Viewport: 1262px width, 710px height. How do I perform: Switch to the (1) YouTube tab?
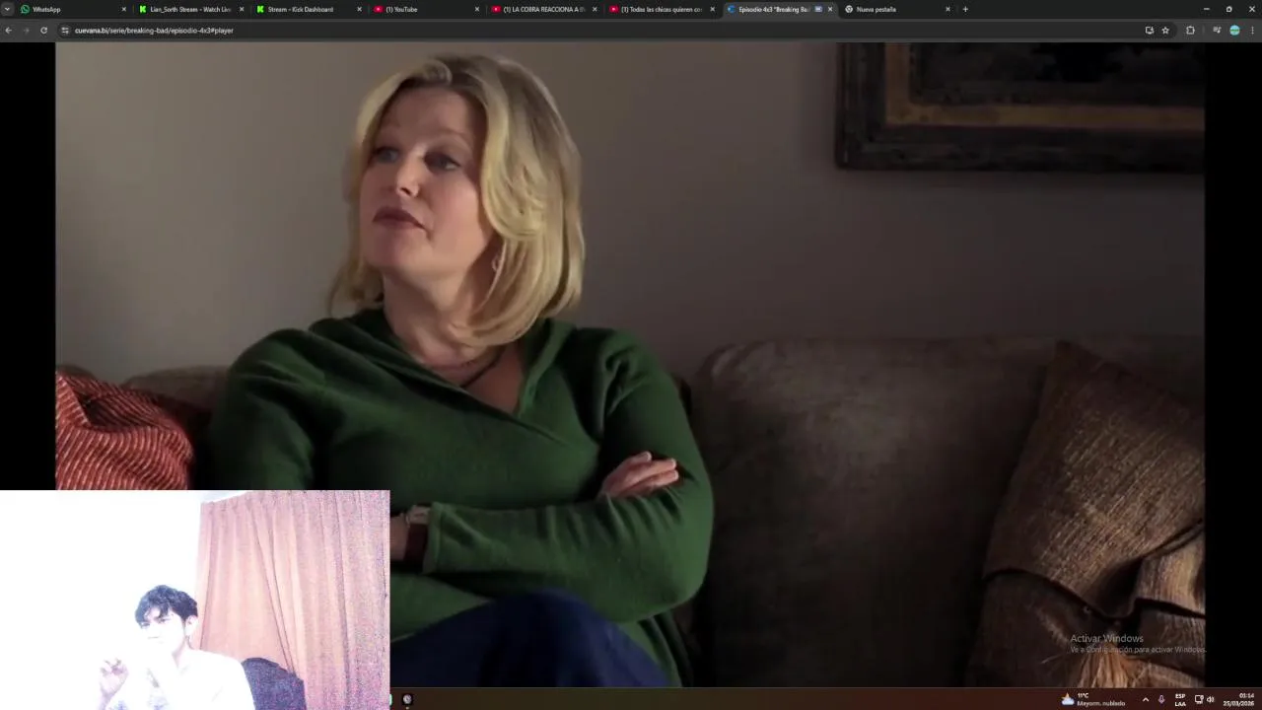point(426,9)
